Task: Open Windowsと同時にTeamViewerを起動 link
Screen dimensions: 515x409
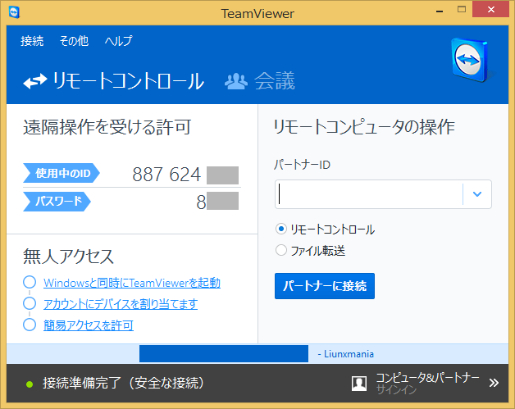Action: 132,283
